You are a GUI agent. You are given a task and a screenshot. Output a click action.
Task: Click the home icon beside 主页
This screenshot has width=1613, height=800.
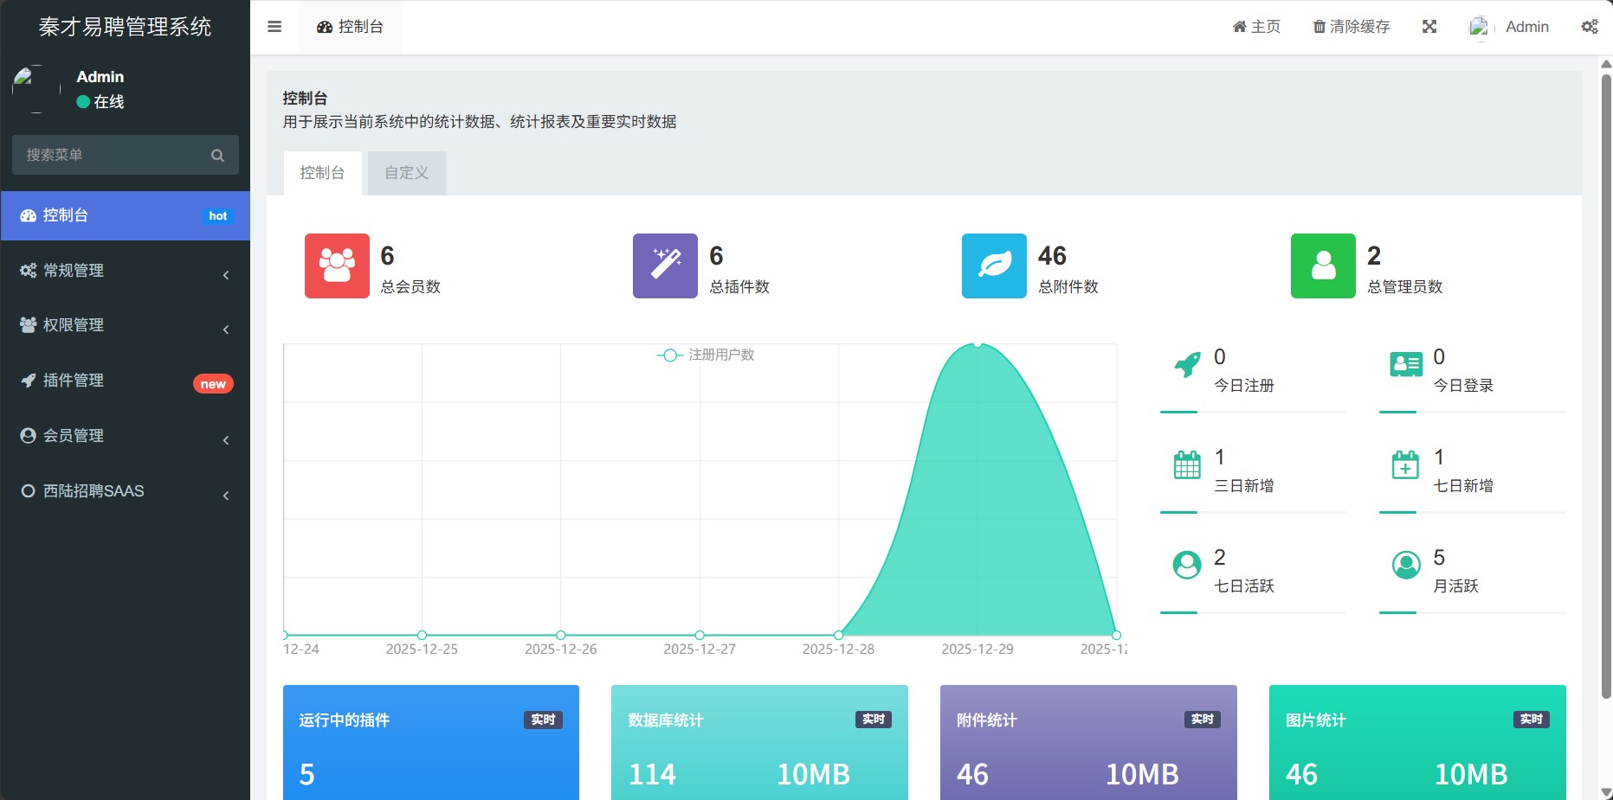click(1240, 27)
